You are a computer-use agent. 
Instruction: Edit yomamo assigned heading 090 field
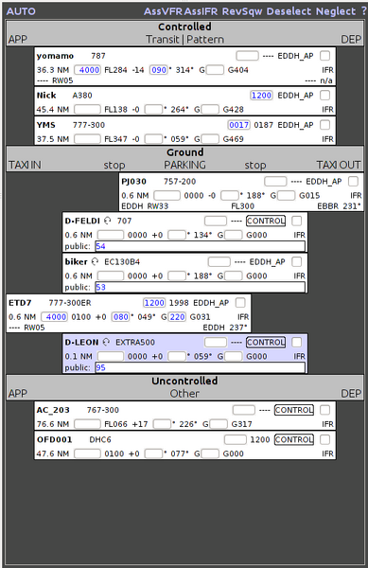(159, 69)
